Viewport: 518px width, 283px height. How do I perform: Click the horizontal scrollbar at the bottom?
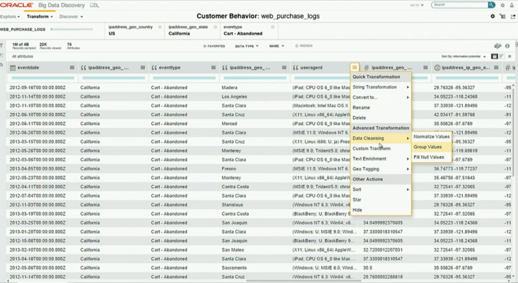(x=303, y=281)
